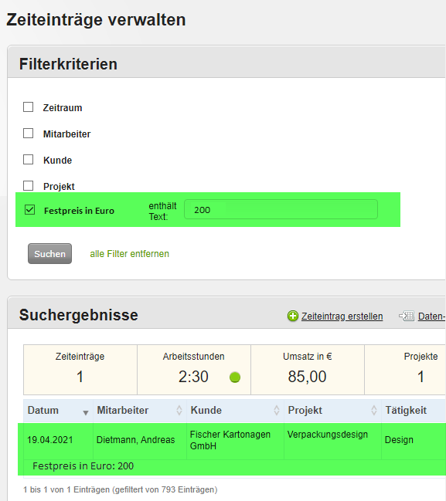This screenshot has height=501, width=446.
Task: Click the Mitarbeiter column sort arrows
Action: (x=179, y=410)
